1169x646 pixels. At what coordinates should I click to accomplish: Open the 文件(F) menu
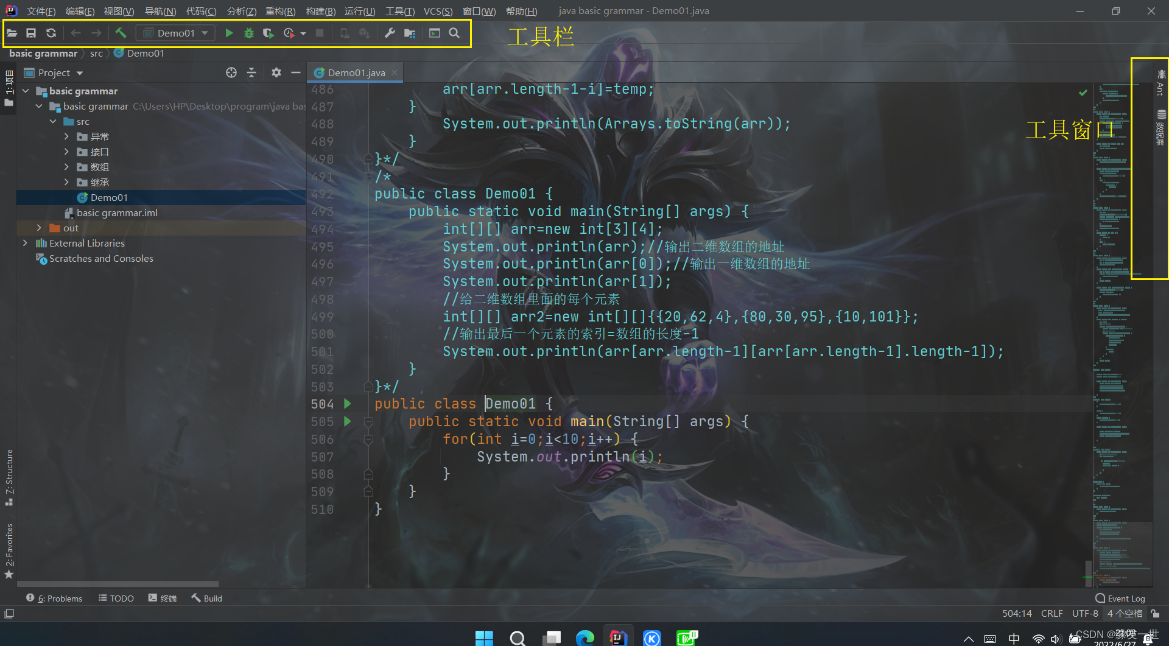pyautogui.click(x=41, y=11)
